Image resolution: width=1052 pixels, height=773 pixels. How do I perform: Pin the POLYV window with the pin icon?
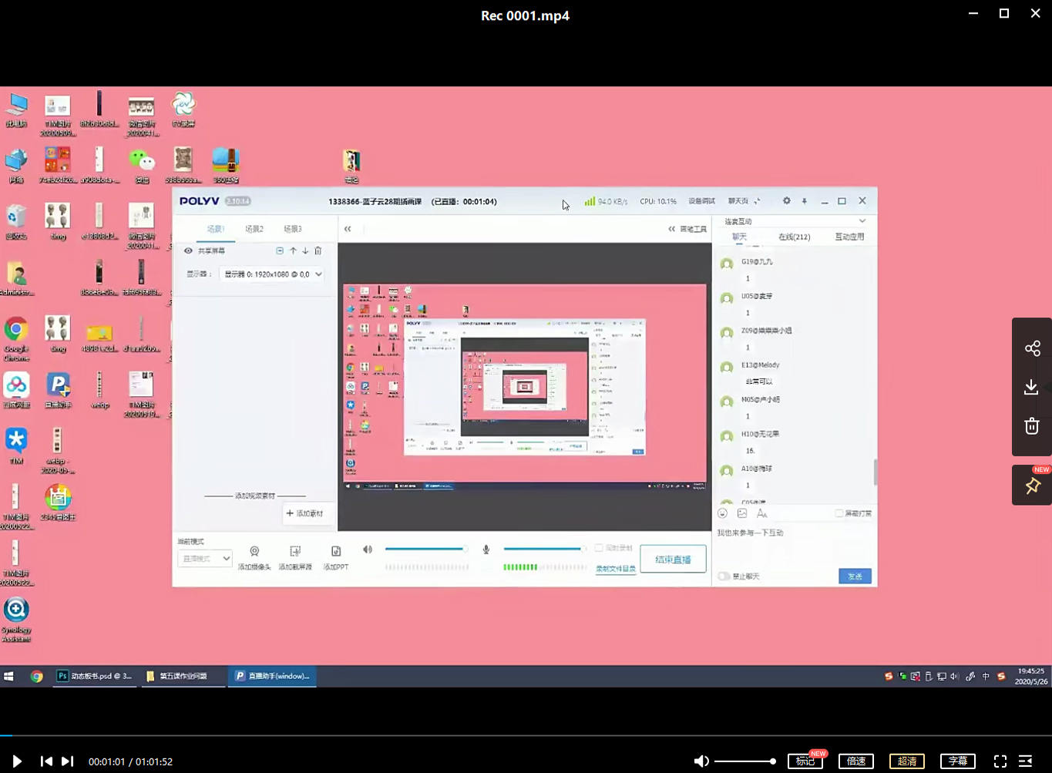(805, 201)
